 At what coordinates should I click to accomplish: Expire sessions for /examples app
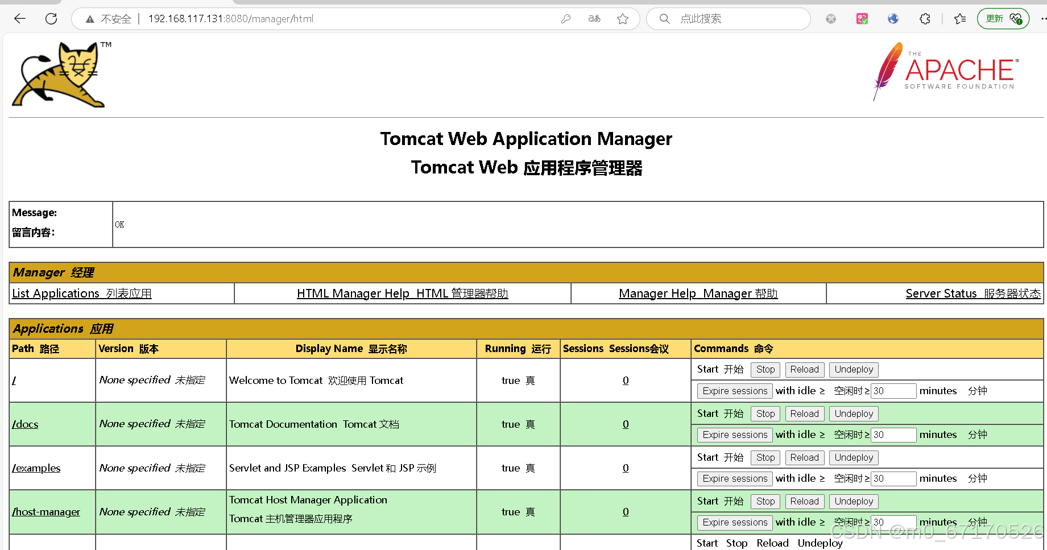click(735, 479)
